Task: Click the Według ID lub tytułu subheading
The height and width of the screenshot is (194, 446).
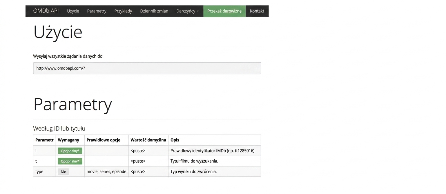Action: 59,128
